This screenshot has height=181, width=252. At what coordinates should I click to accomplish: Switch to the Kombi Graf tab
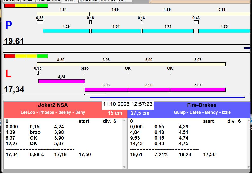49,1
